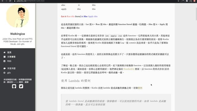Open 冷言冷語 in the sidebar menu

click(x=11, y=68)
